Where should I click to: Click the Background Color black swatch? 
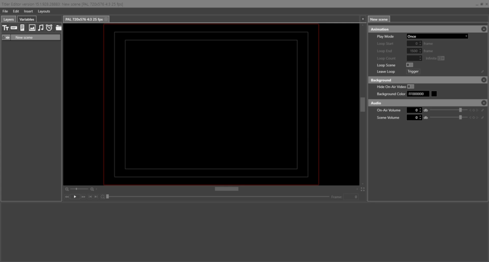434,94
